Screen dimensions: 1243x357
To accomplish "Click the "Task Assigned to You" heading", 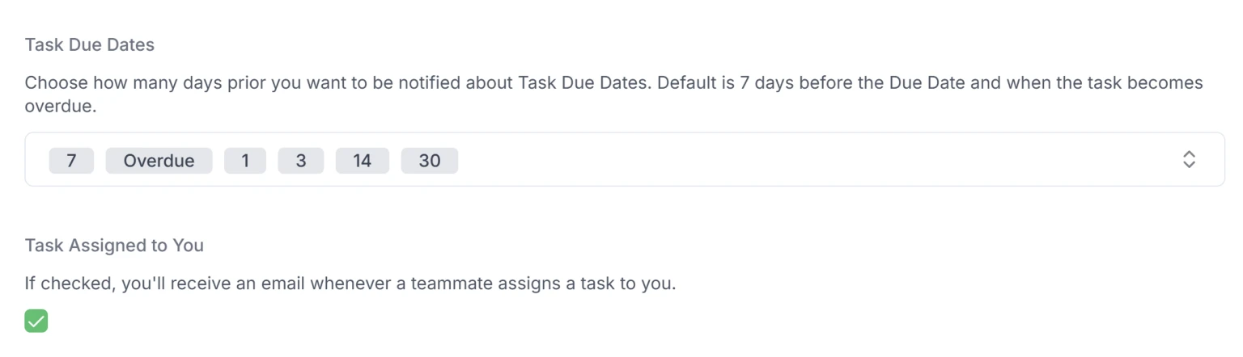I will coord(114,245).
